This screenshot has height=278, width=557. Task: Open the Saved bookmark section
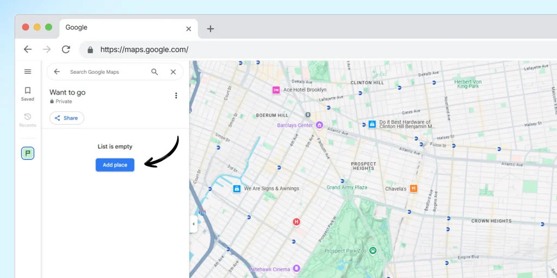coord(27,94)
